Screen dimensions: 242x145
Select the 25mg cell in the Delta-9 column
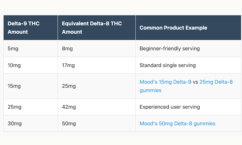point(14,107)
